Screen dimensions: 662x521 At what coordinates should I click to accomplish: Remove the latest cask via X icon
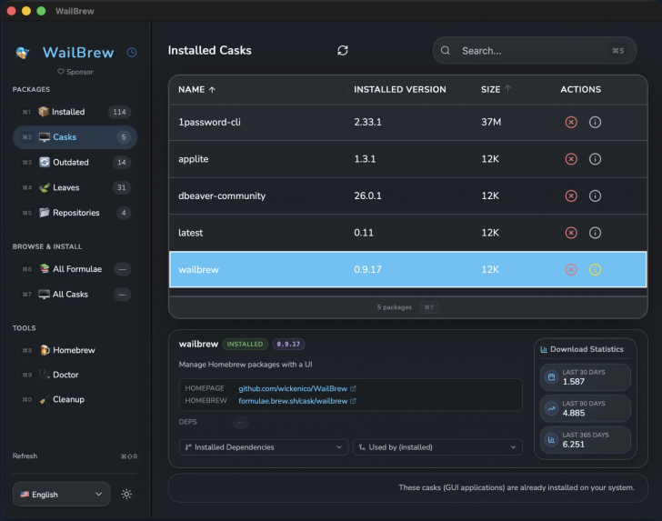click(571, 233)
